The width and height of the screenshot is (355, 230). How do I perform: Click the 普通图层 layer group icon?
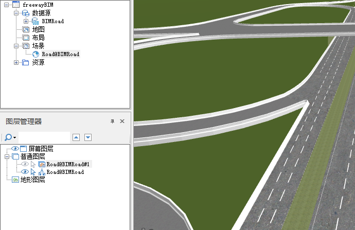[15, 156]
